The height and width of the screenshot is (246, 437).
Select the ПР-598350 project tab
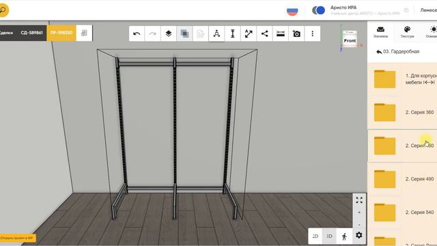coord(61,33)
